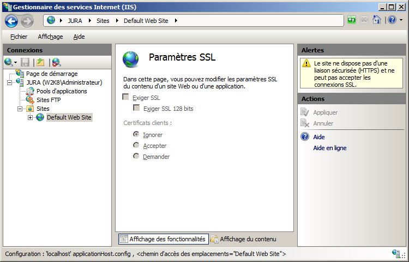
Task: Click the refresh page icon in address bar
Action: pos(352,20)
